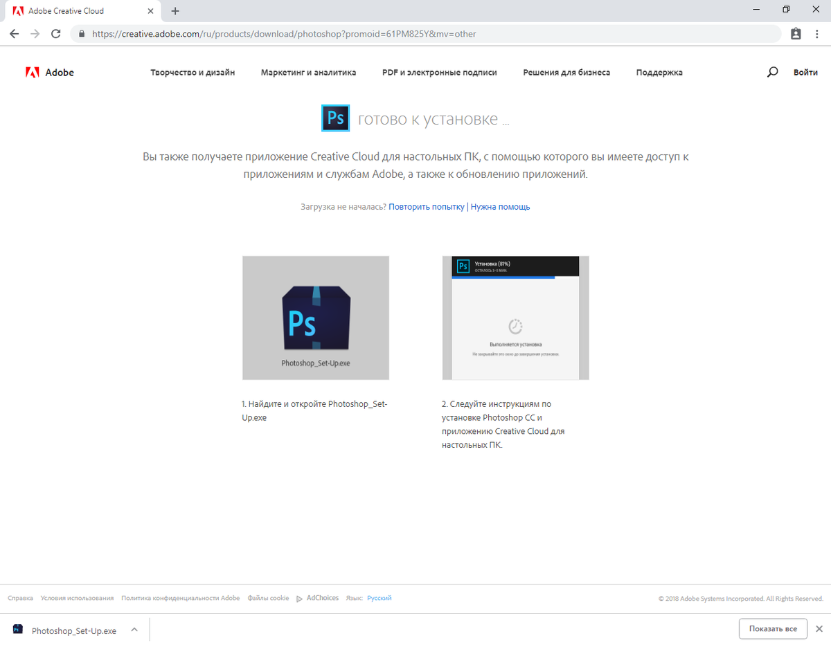This screenshot has width=831, height=645.
Task: Click the installation progress screenshot thumbnail
Action: [x=515, y=318]
